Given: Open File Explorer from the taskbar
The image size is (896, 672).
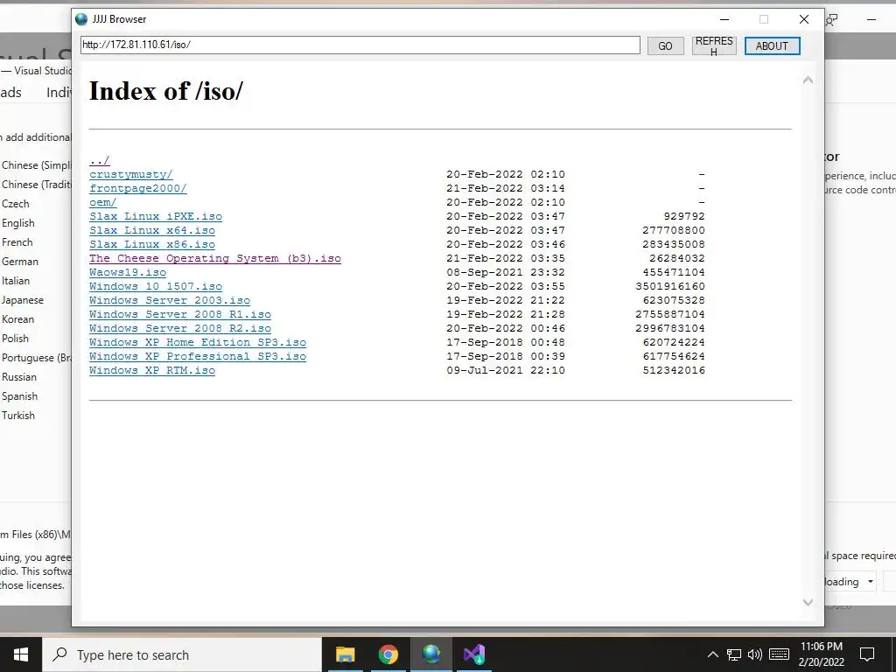Looking at the screenshot, I should click(345, 654).
